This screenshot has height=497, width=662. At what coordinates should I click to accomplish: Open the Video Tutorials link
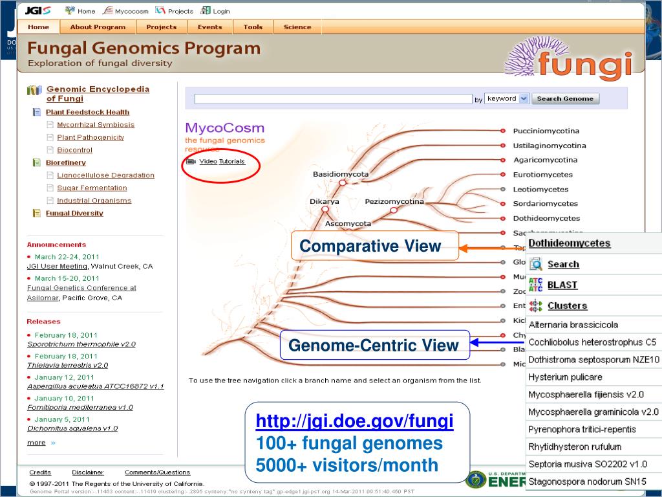click(x=222, y=161)
